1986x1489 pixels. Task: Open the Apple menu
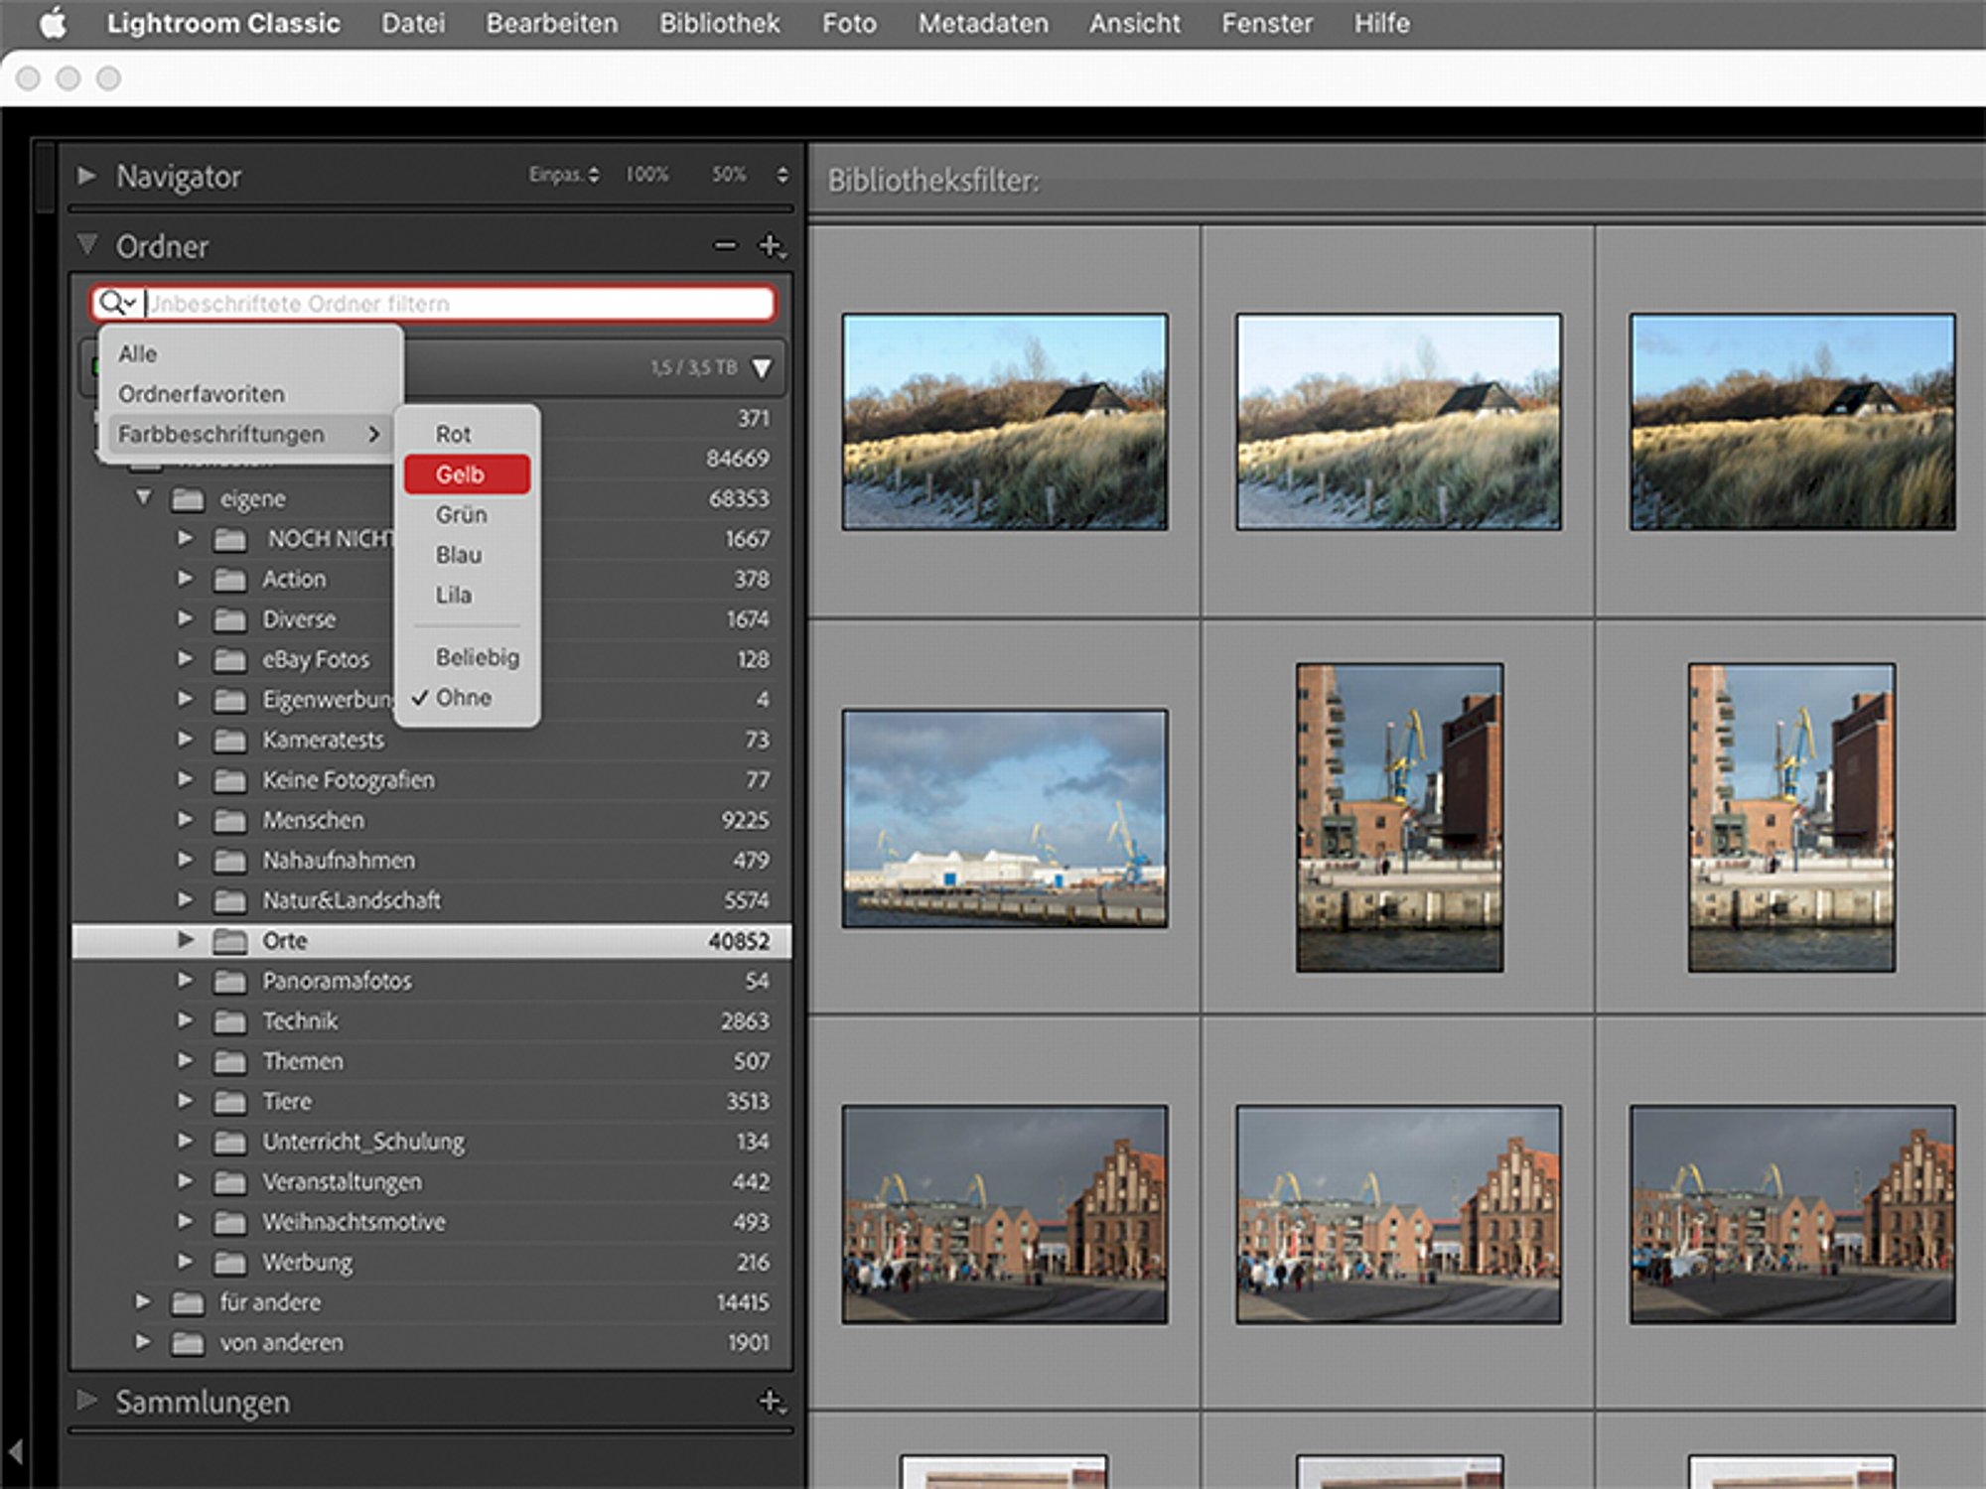click(x=54, y=23)
